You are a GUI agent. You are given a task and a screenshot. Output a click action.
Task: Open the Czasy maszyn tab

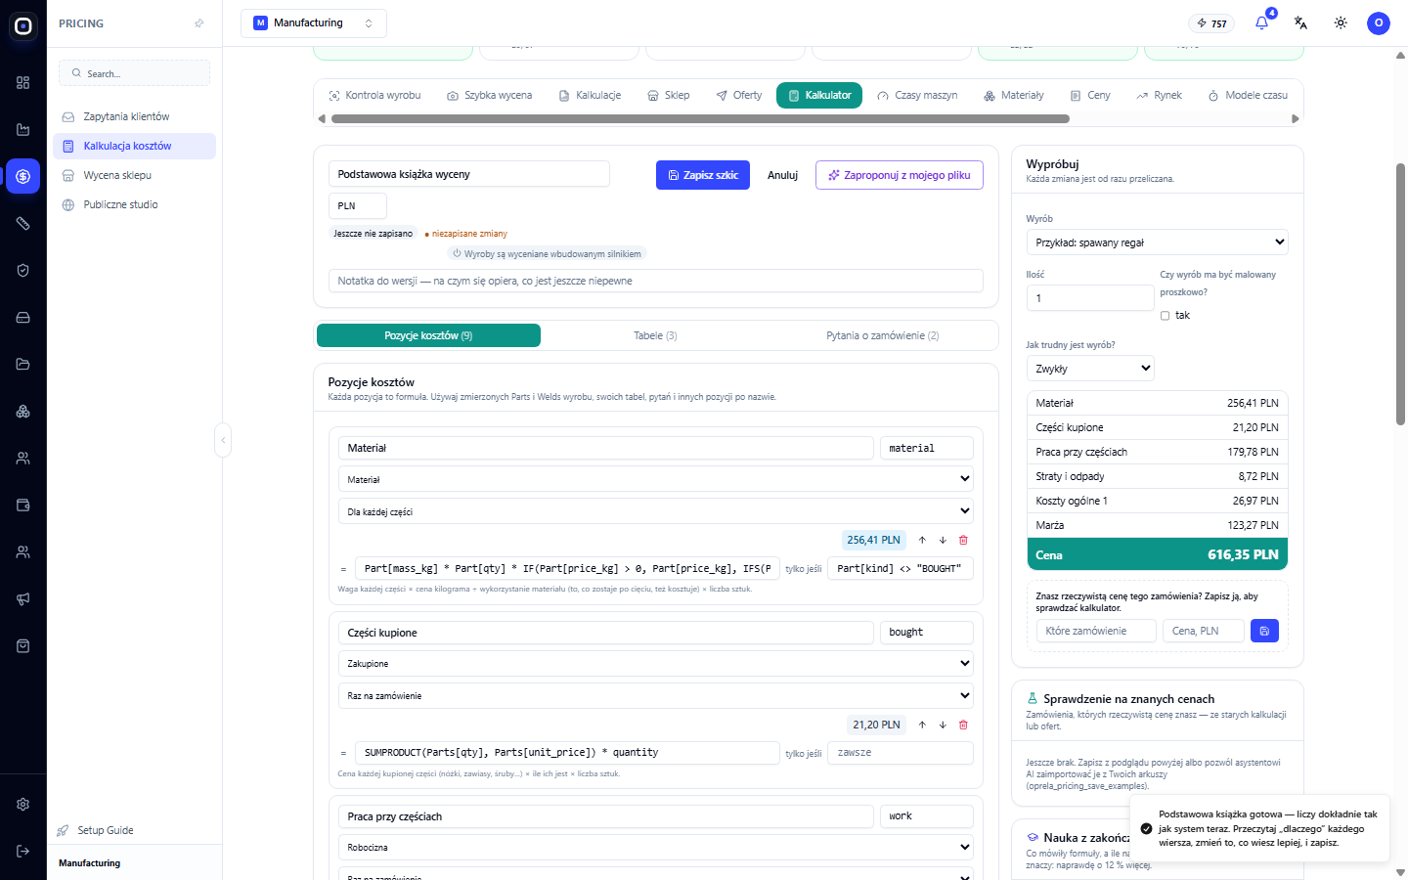(917, 95)
